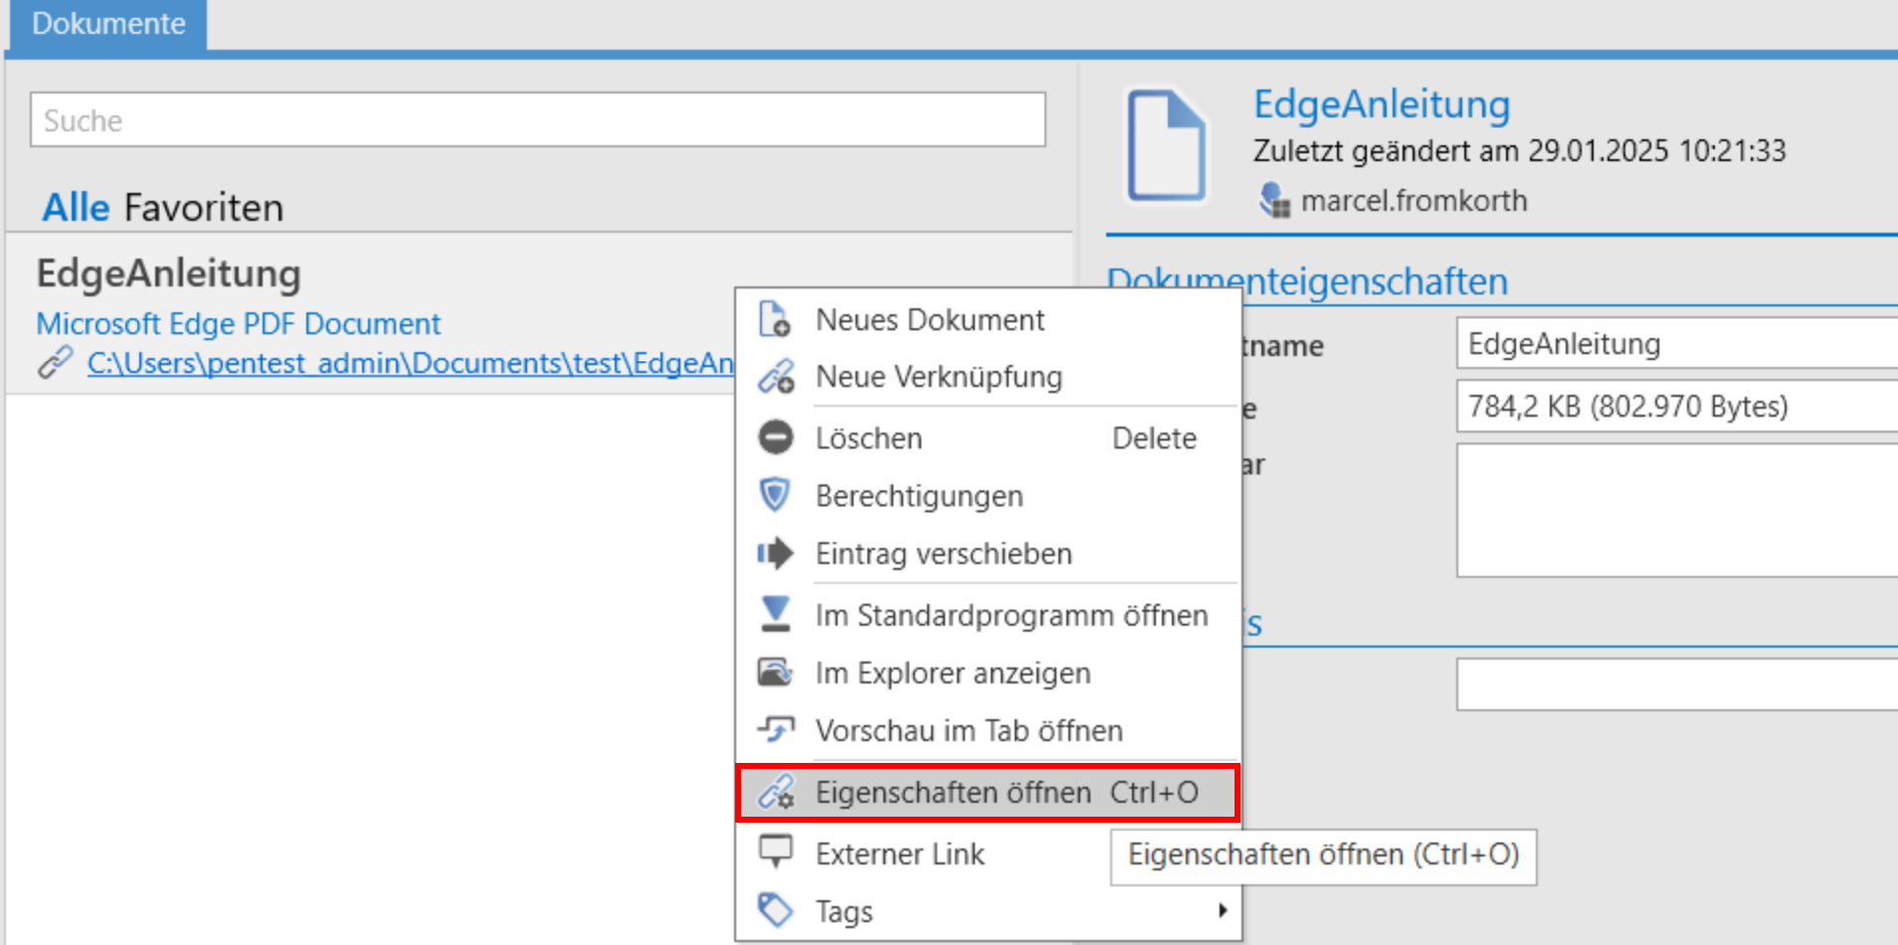The image size is (1898, 945).
Task: Click the Neues Dokument icon in context menu
Action: click(x=775, y=319)
